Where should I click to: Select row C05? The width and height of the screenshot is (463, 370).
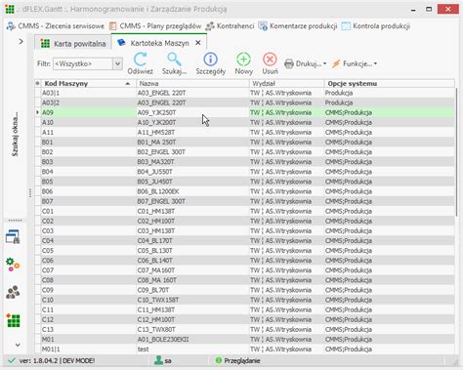[244, 251]
